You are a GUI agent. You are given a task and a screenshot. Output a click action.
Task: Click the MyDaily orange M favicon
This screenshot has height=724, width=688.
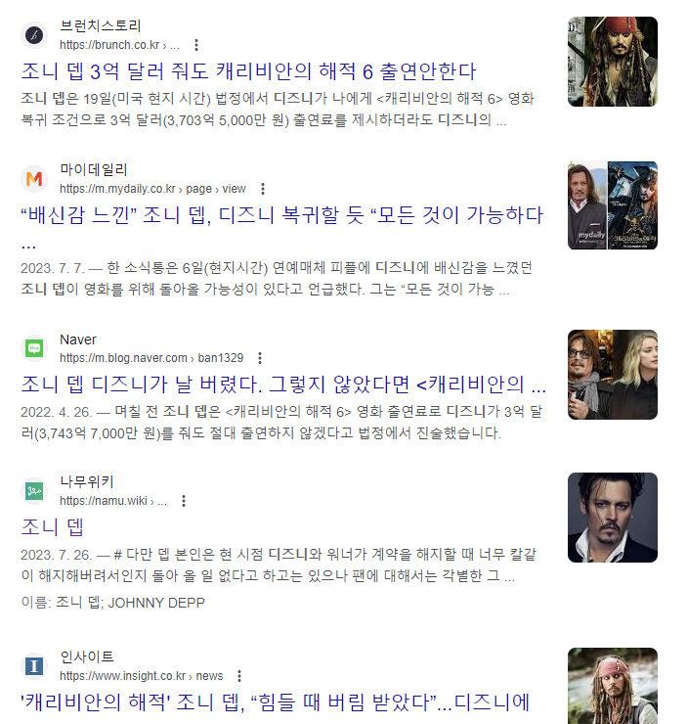pos(34,179)
